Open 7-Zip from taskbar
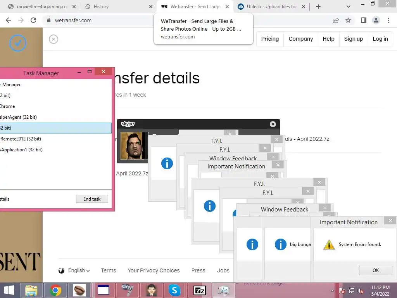397x298 pixels. click(x=199, y=290)
